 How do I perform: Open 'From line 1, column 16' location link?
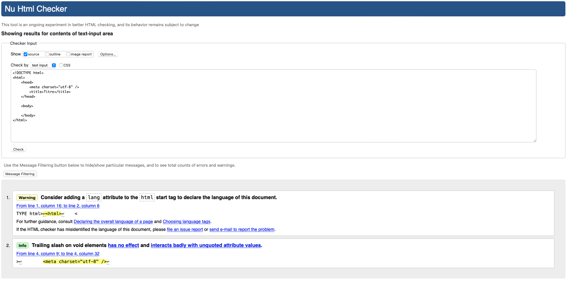[x=58, y=206]
